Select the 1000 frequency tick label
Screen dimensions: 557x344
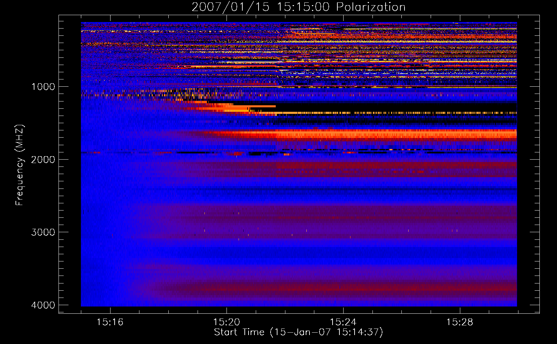(43, 87)
